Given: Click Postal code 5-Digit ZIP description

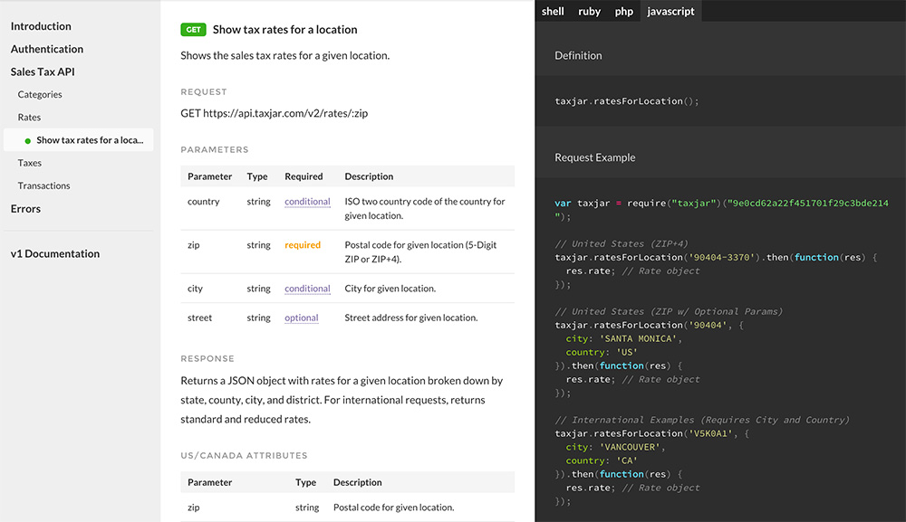Looking at the screenshot, I should pos(420,252).
